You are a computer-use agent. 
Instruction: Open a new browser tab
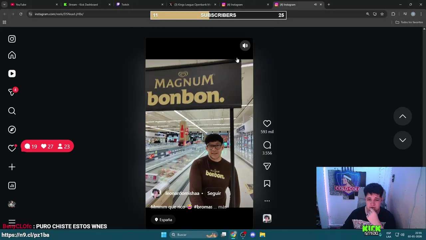[x=328, y=5]
